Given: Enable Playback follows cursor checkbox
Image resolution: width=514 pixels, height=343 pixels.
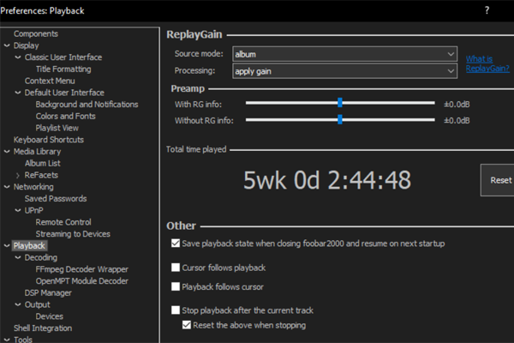Looking at the screenshot, I should 176,286.
